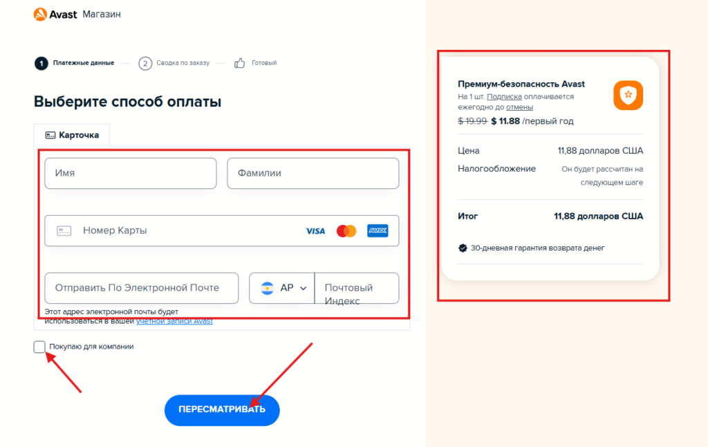
Task: Focus the Имя first name field
Action: coord(131,173)
